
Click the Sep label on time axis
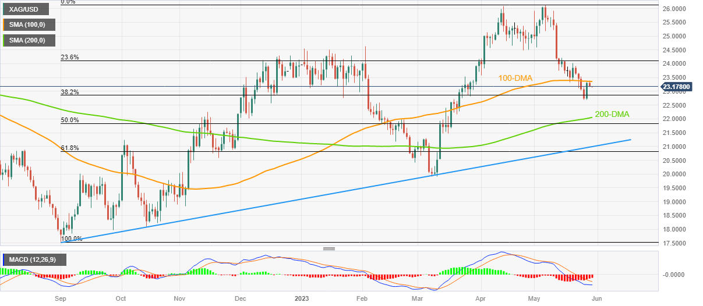[x=60, y=299]
